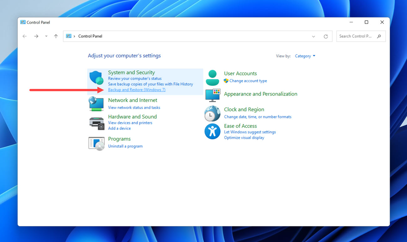
Task: Click Change date, time, or number formats
Action: [x=258, y=117]
